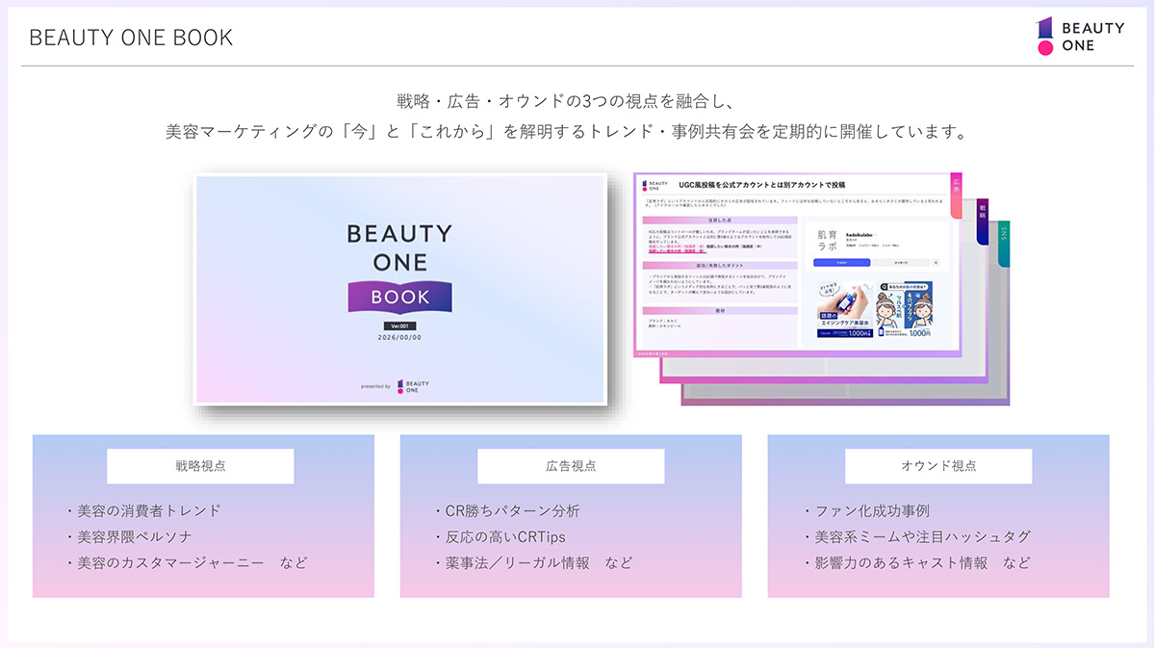Open the BEAUTY ONE BOOK cover thumbnail
Screen dimensions: 1155x650
pyautogui.click(x=400, y=288)
